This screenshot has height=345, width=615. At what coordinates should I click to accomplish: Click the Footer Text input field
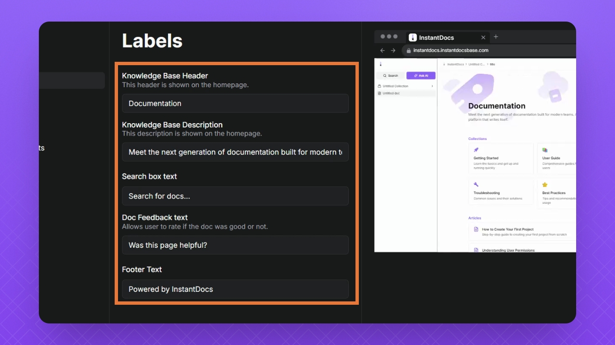[x=235, y=289]
